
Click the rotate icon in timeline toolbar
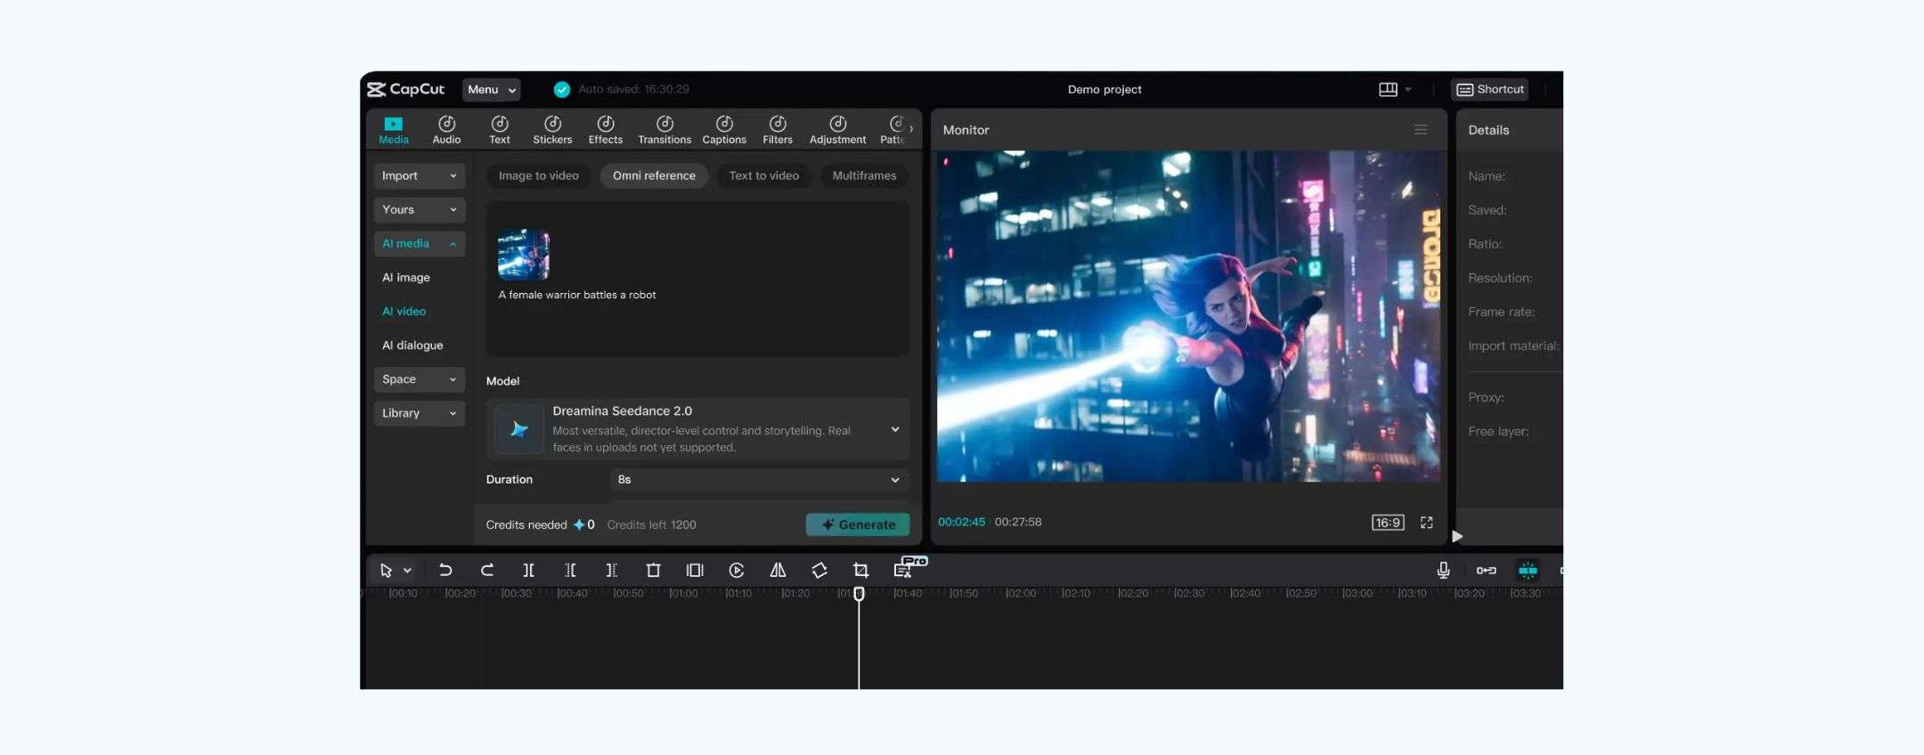(x=819, y=570)
